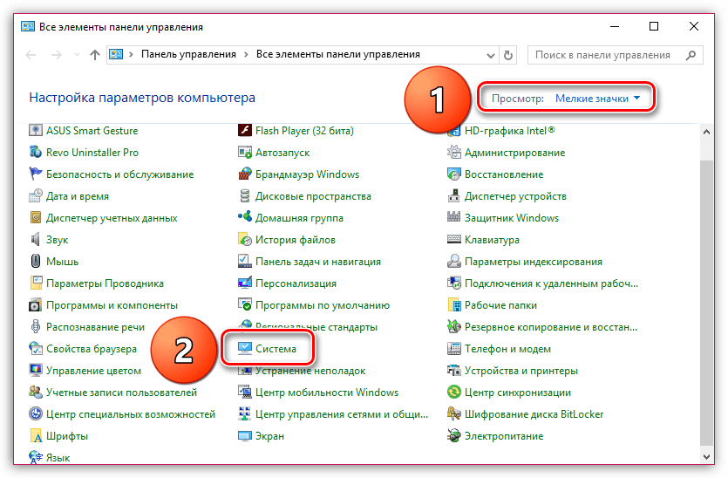Open the Программы и компоненты icon
728x478 pixels.
pos(36,305)
